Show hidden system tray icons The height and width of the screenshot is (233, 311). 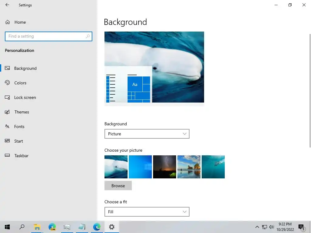click(x=257, y=227)
